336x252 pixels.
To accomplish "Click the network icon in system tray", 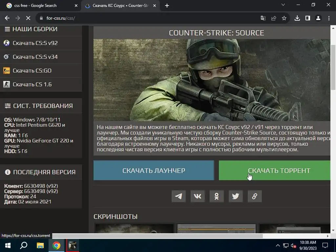I will click(286, 245).
